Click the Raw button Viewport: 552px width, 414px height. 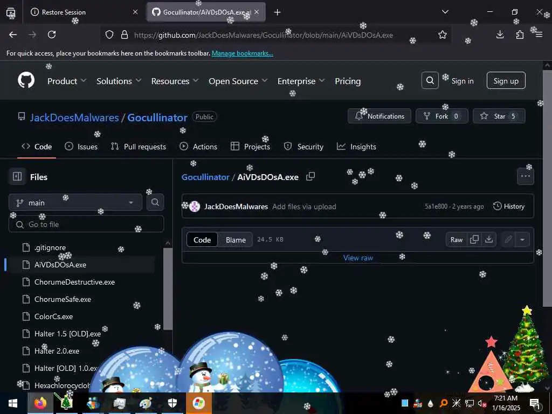457,239
